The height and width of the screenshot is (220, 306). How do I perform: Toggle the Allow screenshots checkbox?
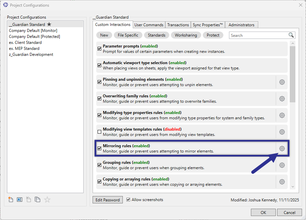[128, 200]
